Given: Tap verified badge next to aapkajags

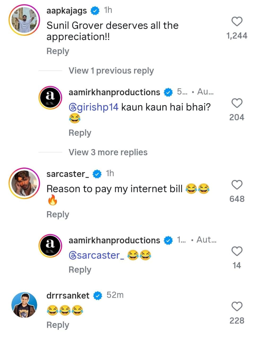Looking at the screenshot, I should pos(95,11).
